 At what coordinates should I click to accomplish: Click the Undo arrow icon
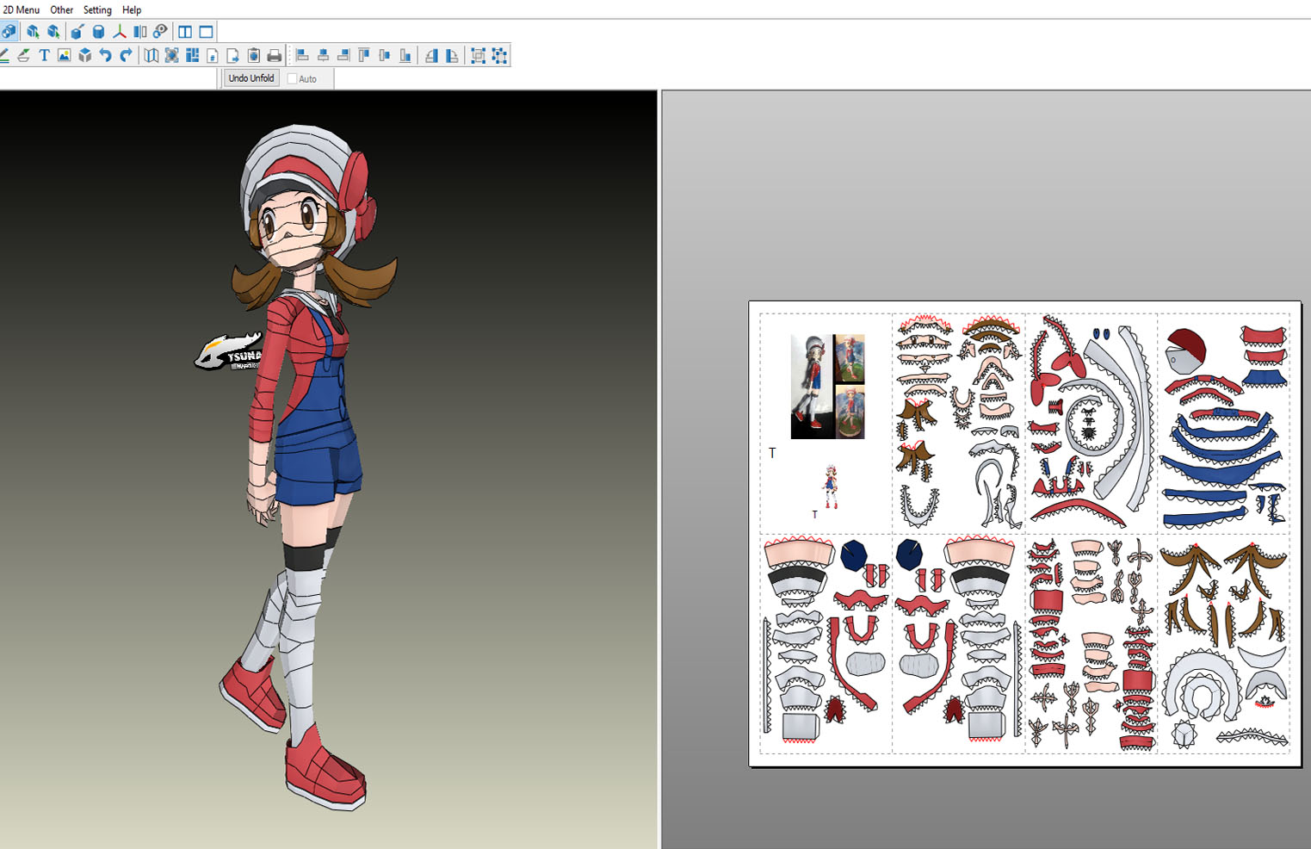click(107, 54)
